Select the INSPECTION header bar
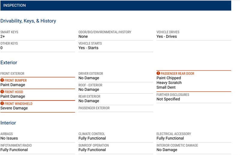Viewport: 240px width, 155px height. [x=115, y=5]
